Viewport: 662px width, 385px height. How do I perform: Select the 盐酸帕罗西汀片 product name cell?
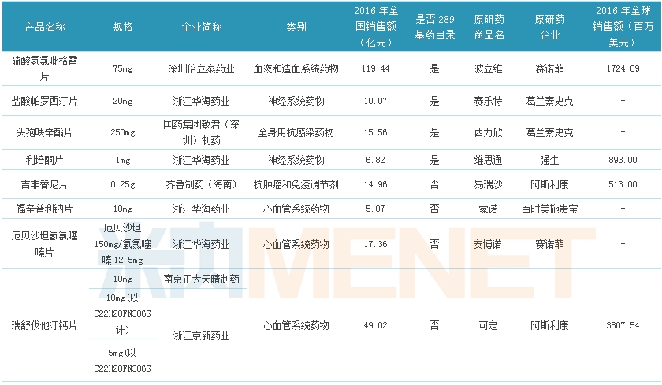pyautogui.click(x=44, y=101)
